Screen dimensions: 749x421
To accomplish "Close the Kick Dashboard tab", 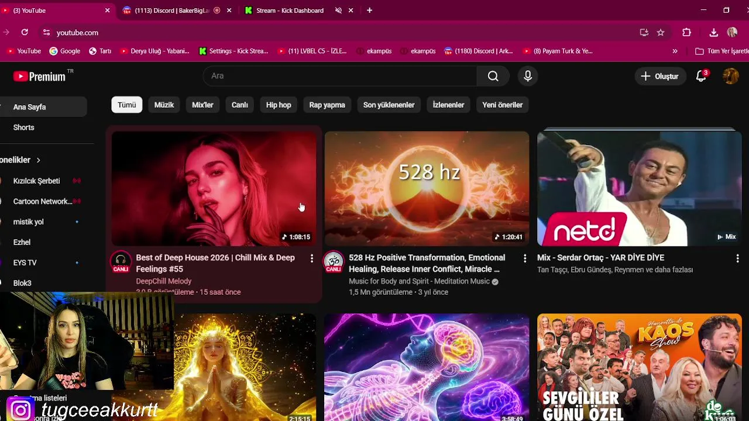I will (351, 11).
